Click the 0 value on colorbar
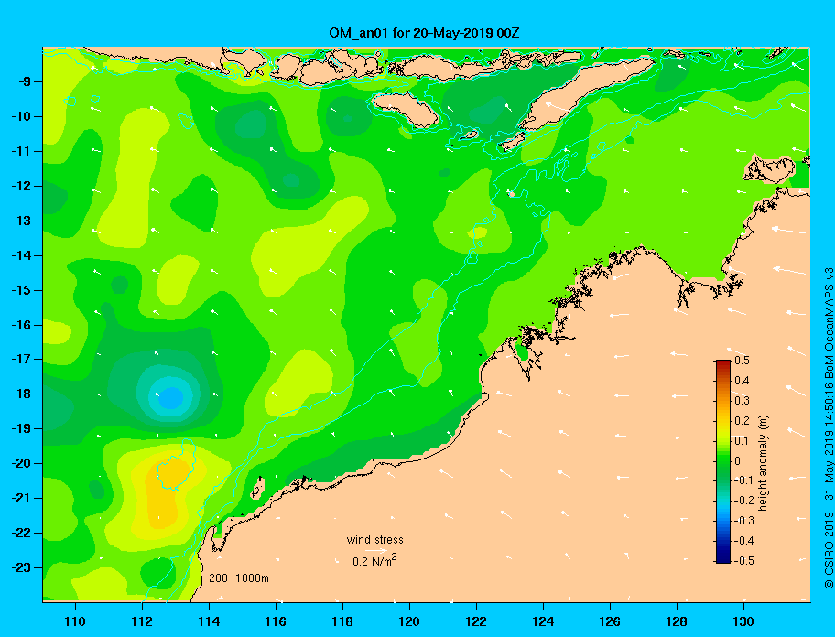The height and width of the screenshot is (637, 835). pyautogui.click(x=738, y=461)
